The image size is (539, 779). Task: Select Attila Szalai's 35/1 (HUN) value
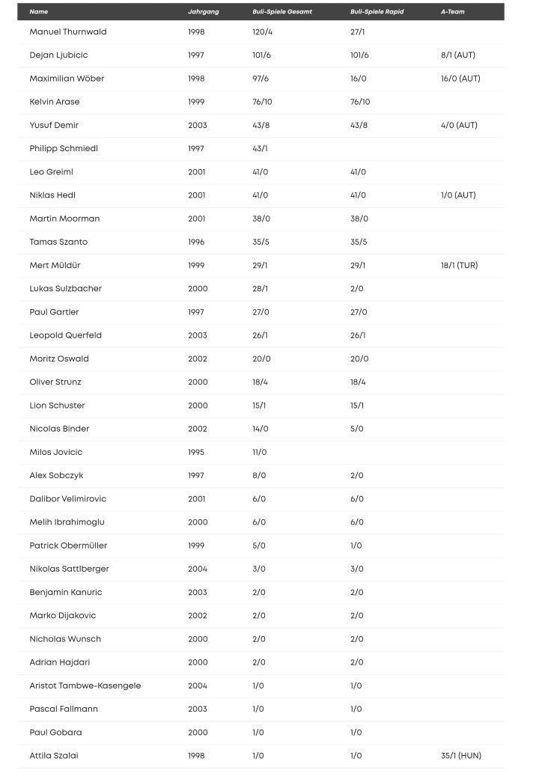pos(460,756)
